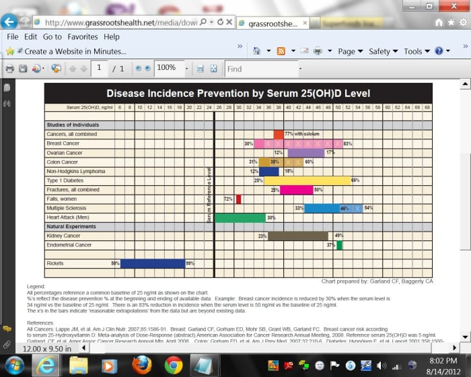This screenshot has width=471, height=377.
Task: Open the File menu
Action: [13, 36]
